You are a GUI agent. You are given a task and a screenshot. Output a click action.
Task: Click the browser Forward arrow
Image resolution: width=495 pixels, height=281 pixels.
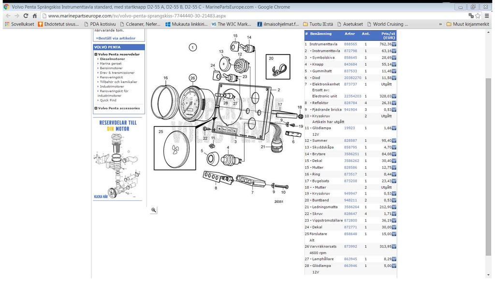tap(17, 16)
